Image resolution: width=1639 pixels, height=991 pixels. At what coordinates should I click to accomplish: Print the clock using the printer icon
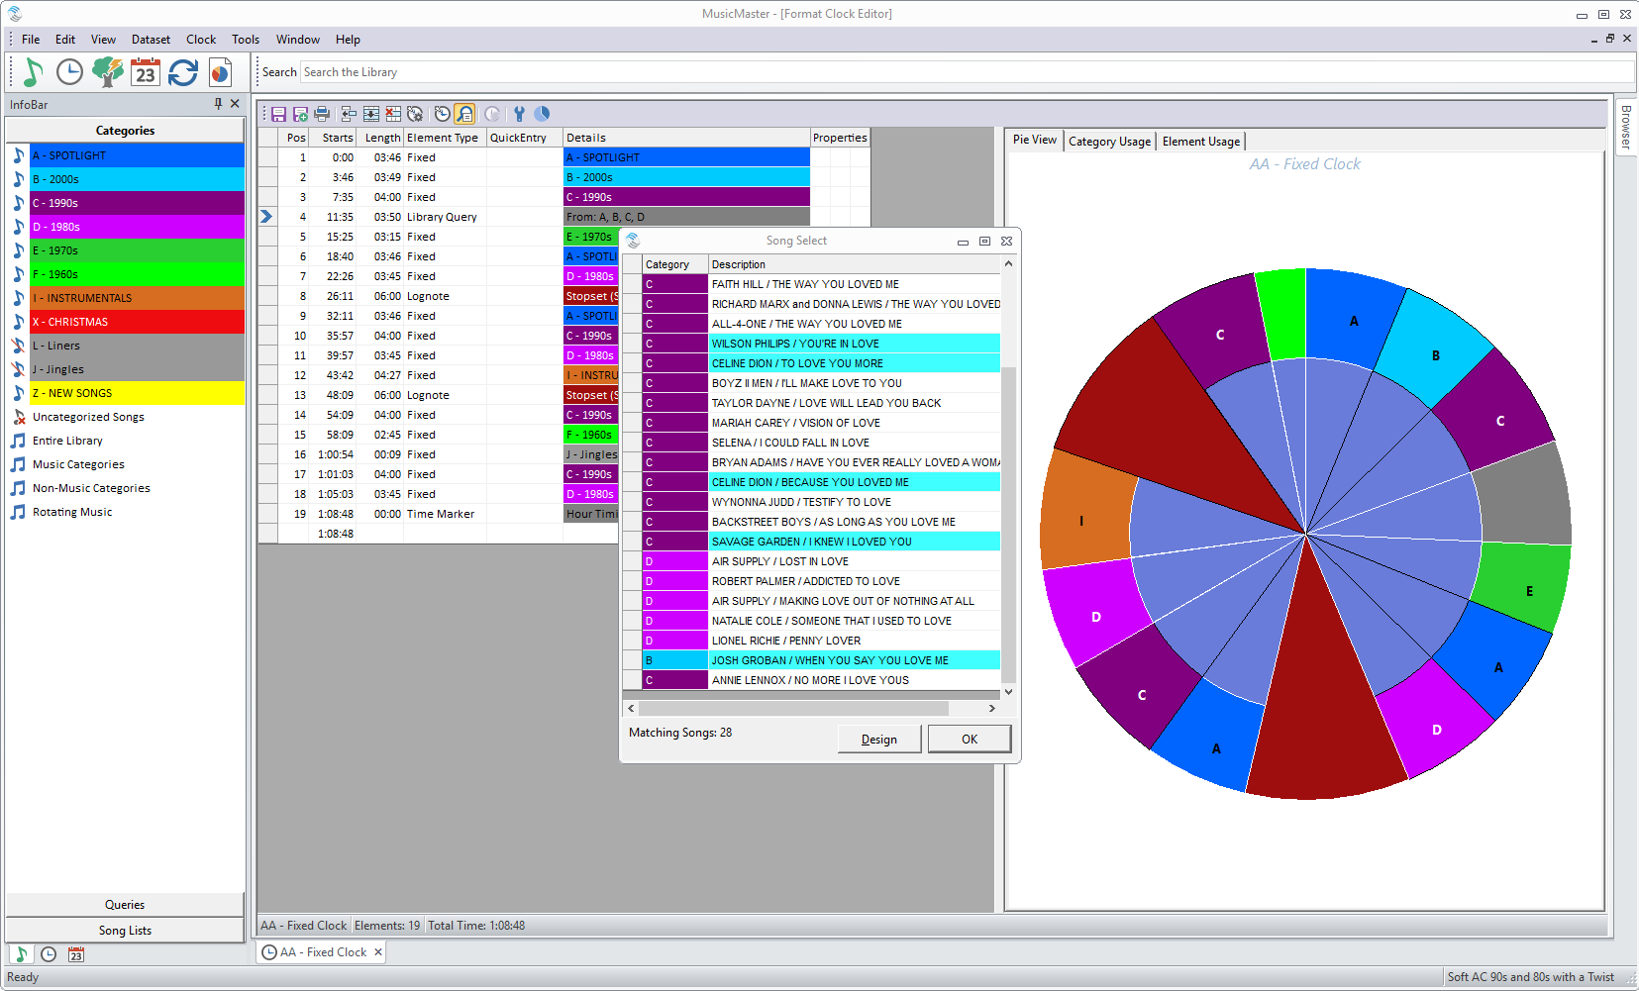(322, 114)
